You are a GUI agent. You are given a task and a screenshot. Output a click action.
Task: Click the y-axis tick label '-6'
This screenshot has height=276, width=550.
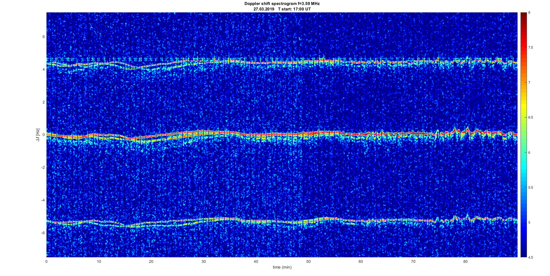43,233
